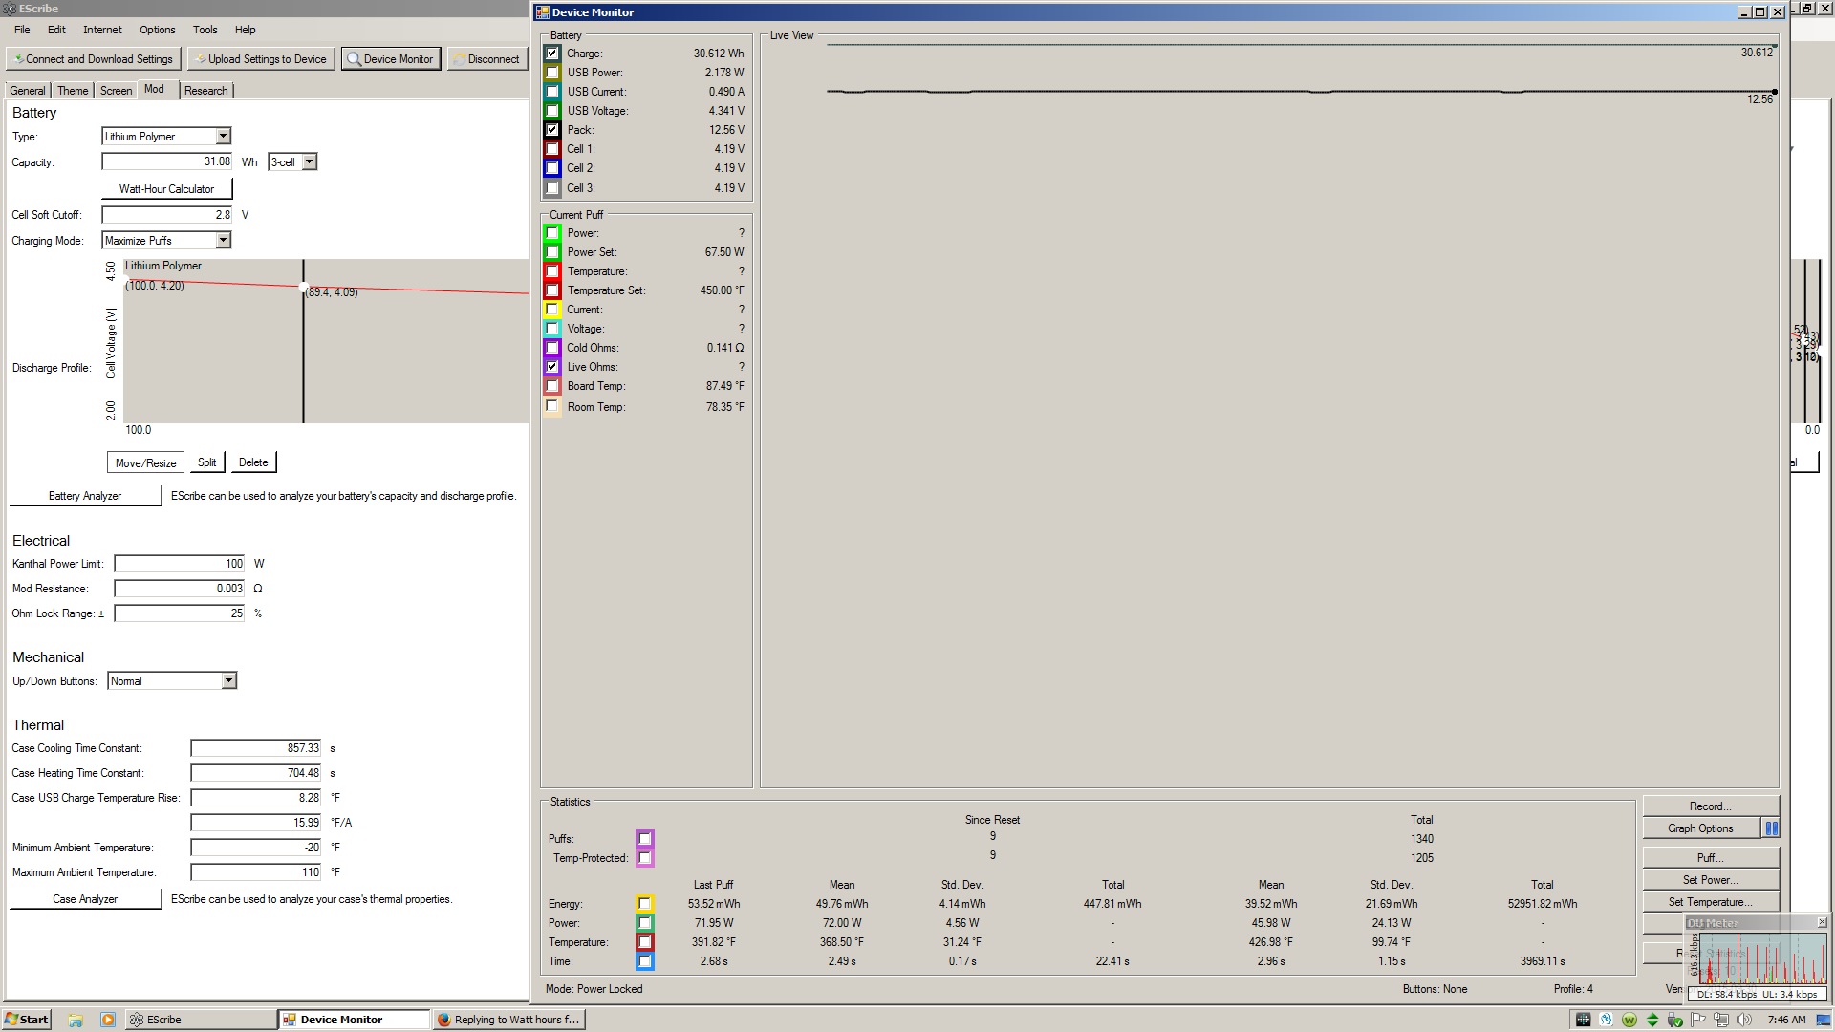Pause the live graph with the pause icon
Viewport: 1835px width, 1032px height.
pos(1771,828)
